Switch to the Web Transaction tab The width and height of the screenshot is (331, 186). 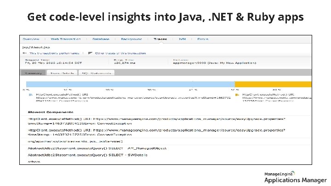pyautogui.click(x=66, y=39)
